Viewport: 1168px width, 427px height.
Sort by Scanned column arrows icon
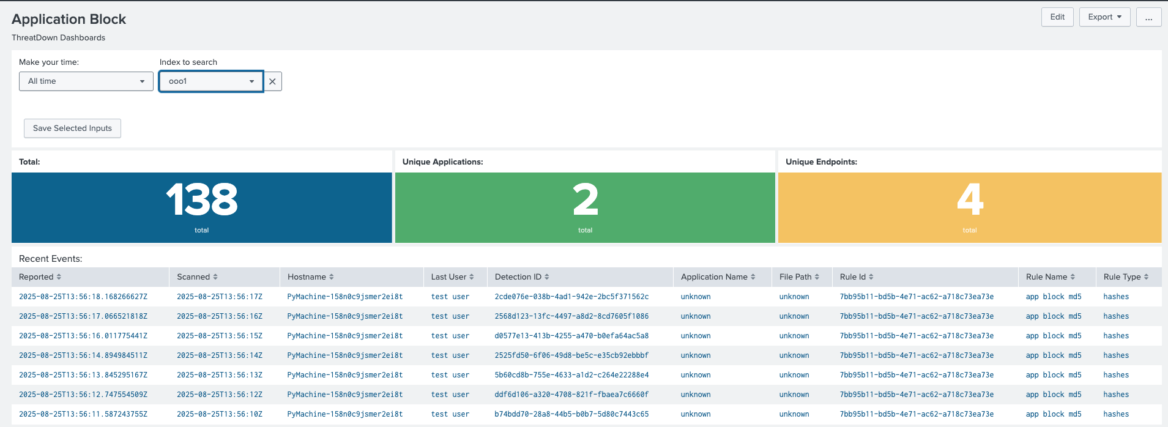pos(215,277)
